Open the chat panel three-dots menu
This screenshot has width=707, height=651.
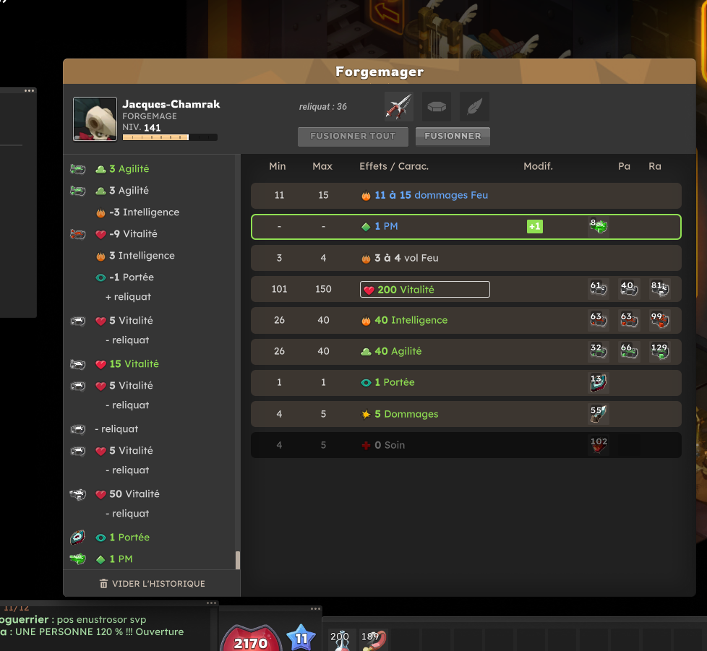coord(212,603)
